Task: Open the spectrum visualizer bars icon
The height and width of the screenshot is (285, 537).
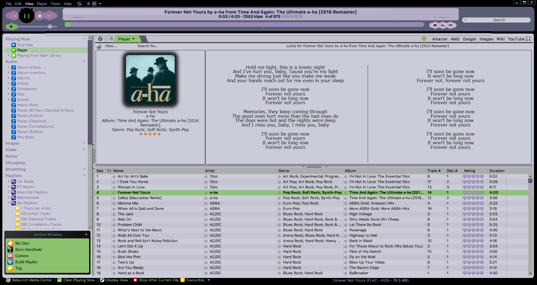Action: [443, 25]
